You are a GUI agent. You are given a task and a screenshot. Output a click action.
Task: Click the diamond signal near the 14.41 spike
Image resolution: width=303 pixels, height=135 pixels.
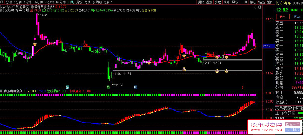(x=35, y=45)
